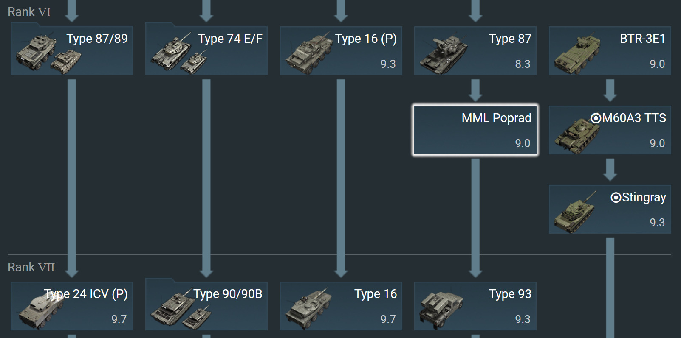Select the M60A3 TTS tank icon

point(578,135)
